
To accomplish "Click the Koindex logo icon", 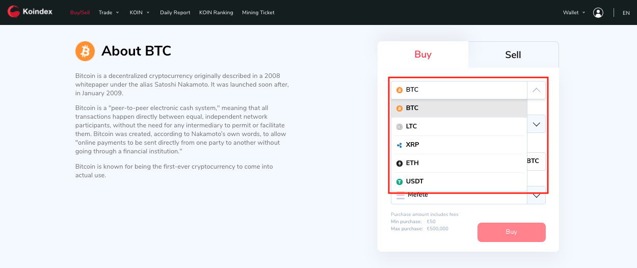I will point(13,12).
